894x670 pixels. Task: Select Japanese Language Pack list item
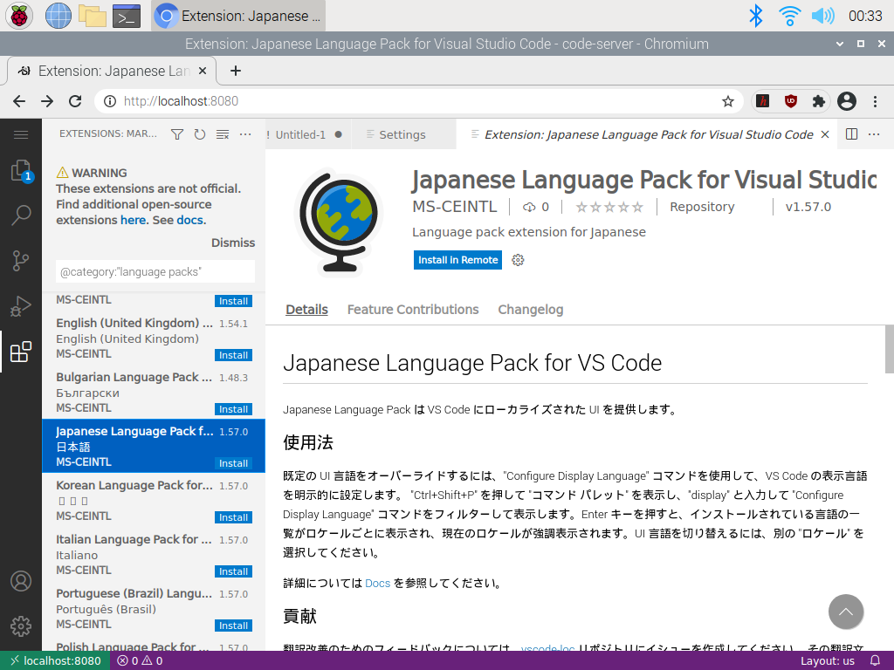(x=154, y=446)
